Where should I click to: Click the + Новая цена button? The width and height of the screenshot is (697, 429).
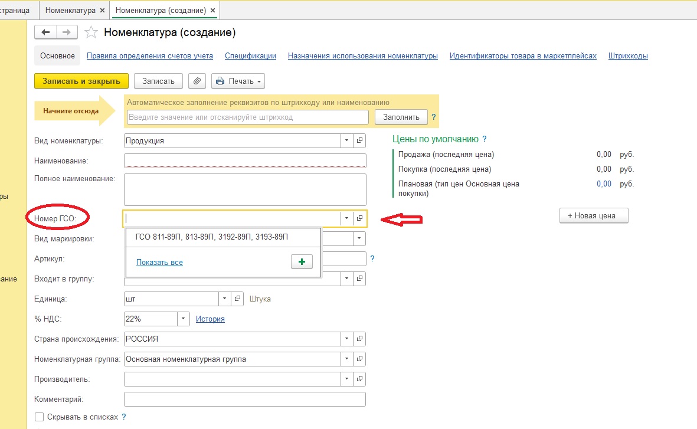coord(594,215)
